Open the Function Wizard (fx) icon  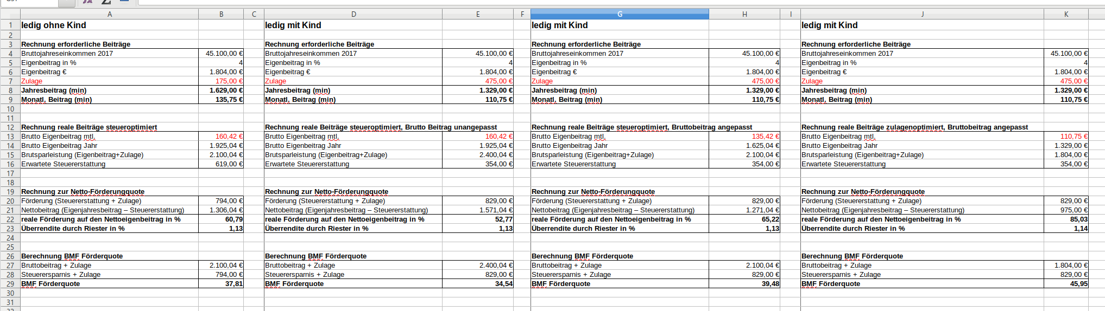click(87, 2)
